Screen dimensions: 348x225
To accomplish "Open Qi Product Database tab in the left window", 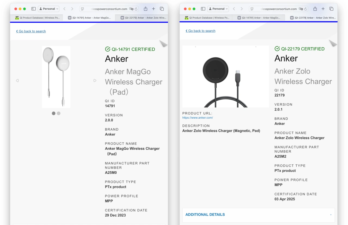I will (x=36, y=18).
